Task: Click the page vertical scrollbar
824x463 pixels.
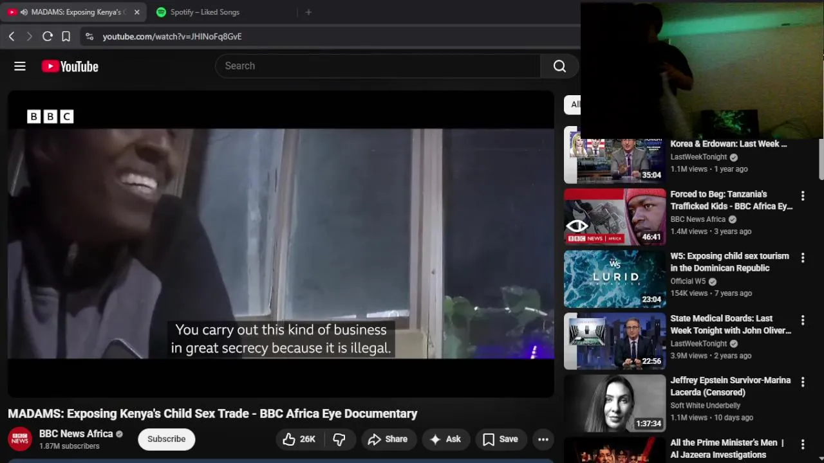Action: point(821,161)
